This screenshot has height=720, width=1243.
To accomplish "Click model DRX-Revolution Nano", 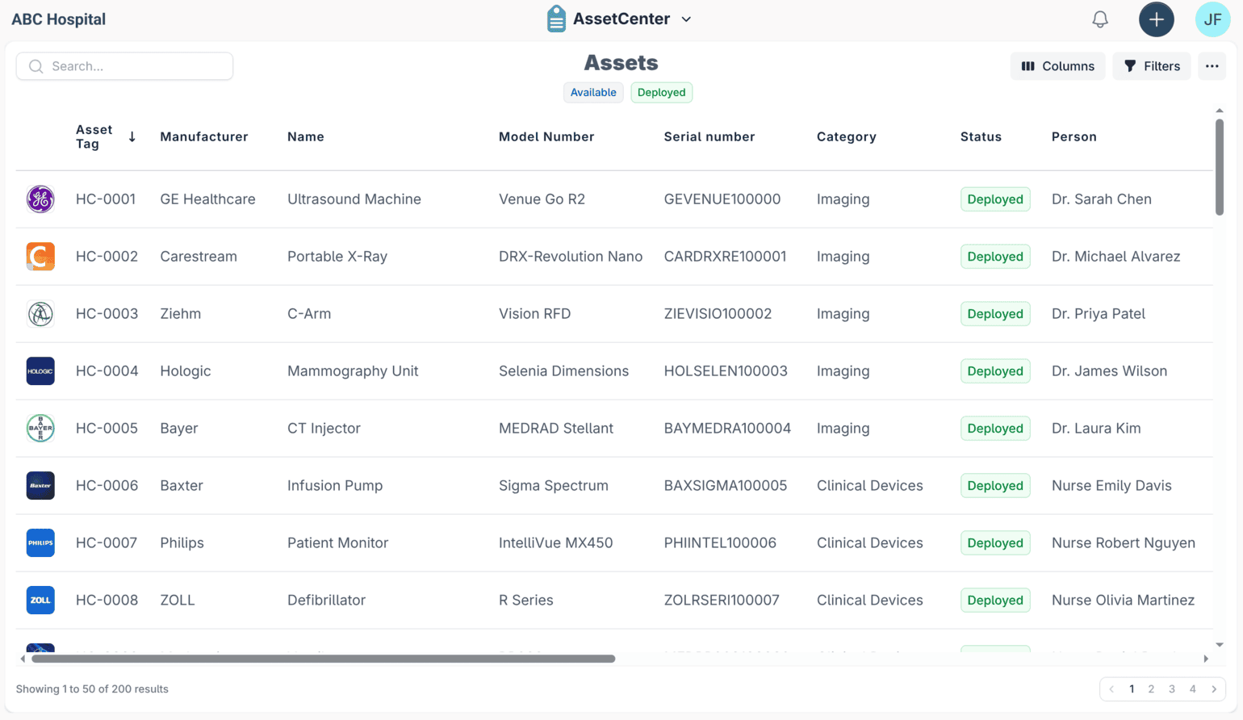I will pos(571,257).
